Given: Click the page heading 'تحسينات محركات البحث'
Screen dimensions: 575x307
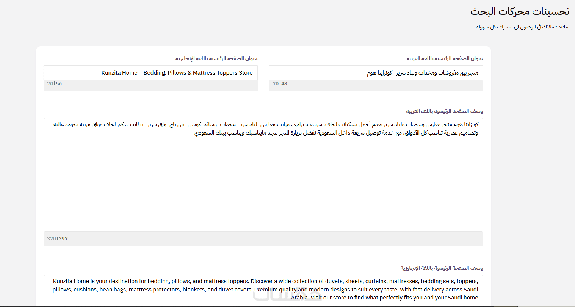Looking at the screenshot, I should 520,11.
